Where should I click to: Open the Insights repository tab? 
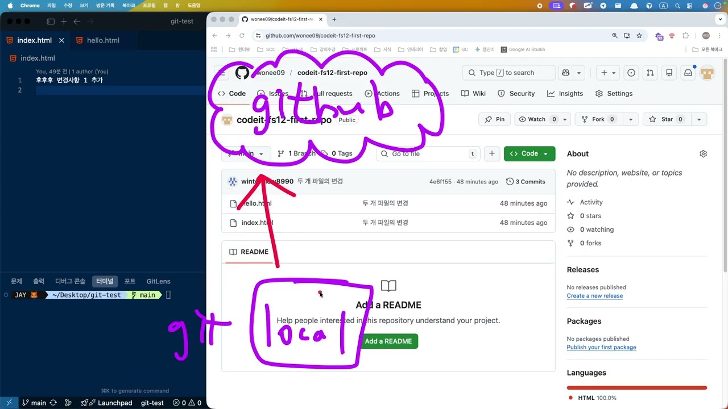click(x=565, y=94)
